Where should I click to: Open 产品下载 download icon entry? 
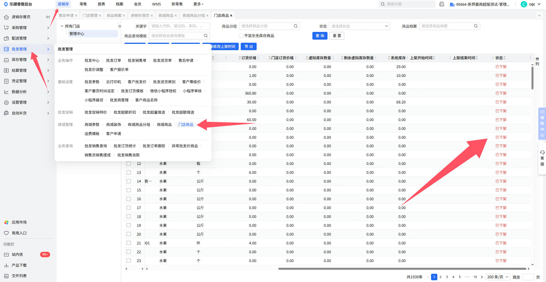coord(6,265)
